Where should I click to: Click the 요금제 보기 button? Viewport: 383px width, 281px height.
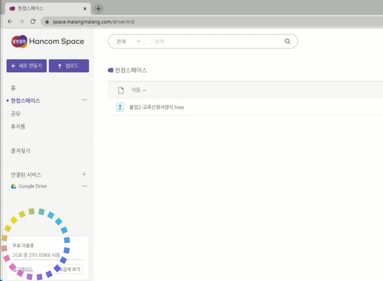69,269
